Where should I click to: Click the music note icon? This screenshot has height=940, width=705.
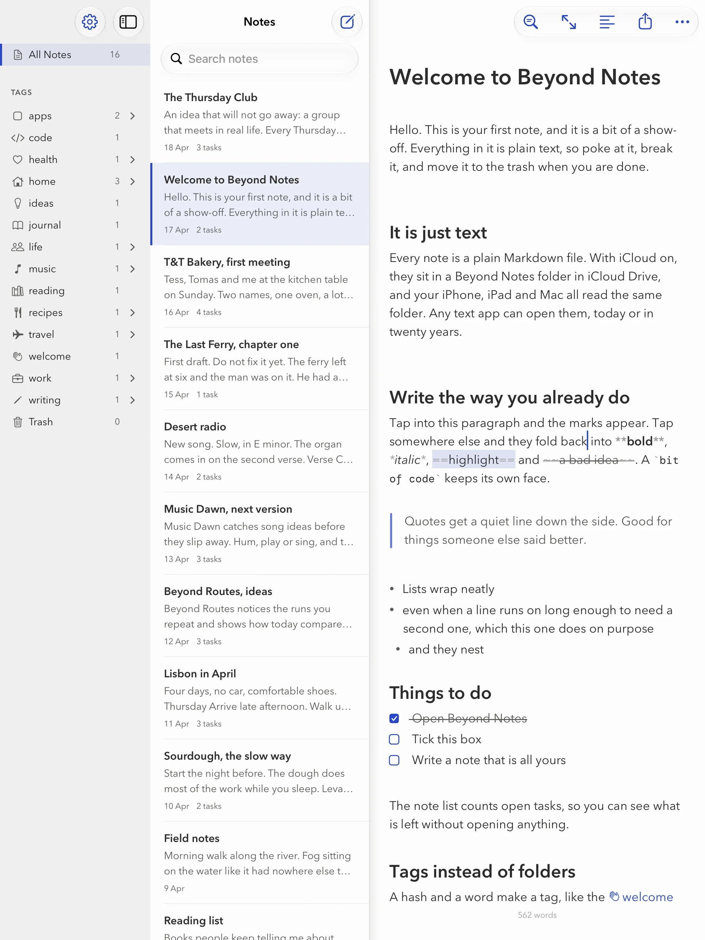17,269
